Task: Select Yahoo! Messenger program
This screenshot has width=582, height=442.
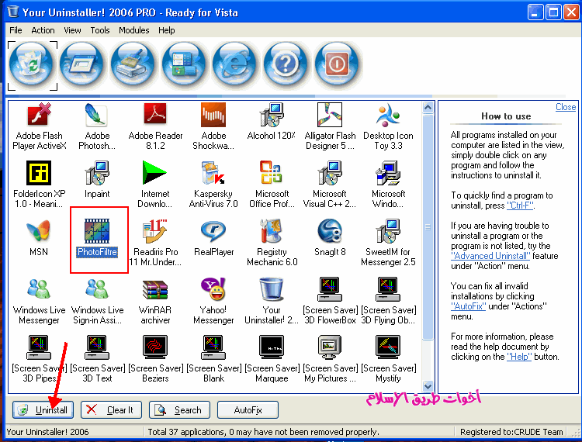Action: click(213, 301)
